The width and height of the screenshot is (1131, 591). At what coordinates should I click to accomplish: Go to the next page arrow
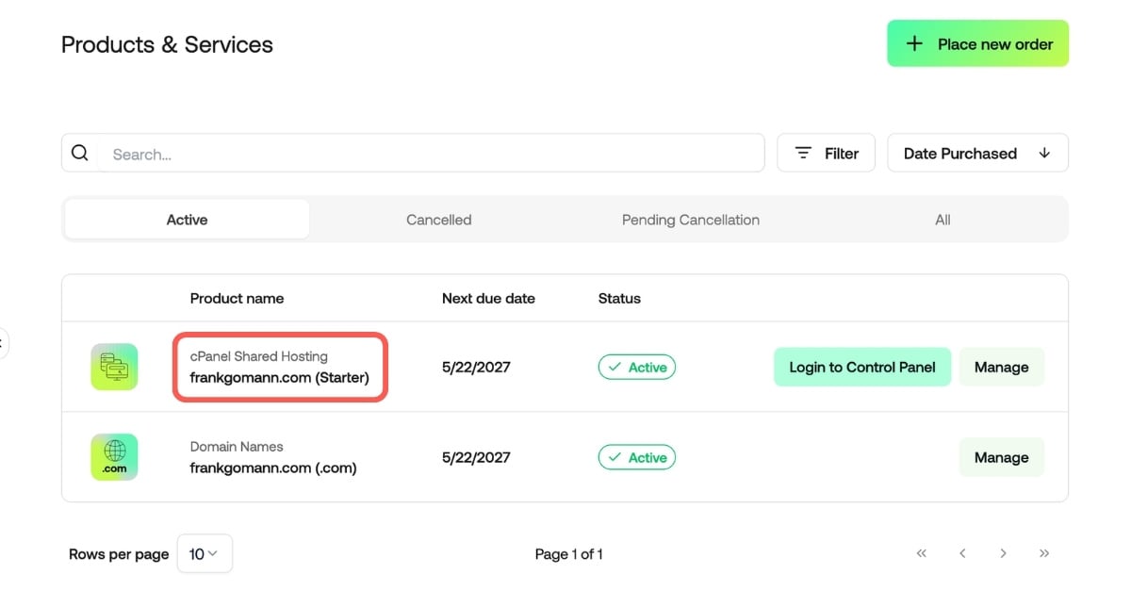(x=1004, y=553)
